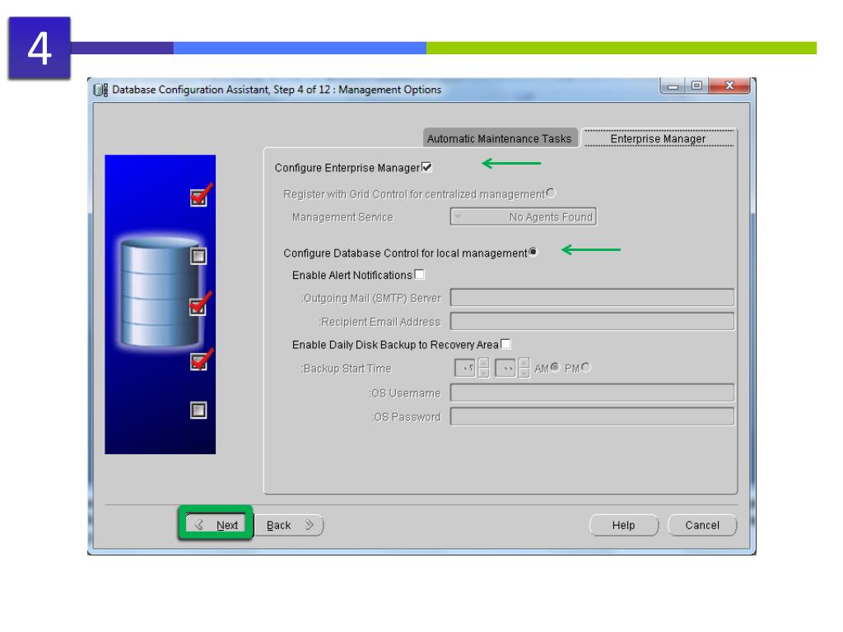
Task: Click Database Configuration Assistant title bar icon
Action: (100, 90)
